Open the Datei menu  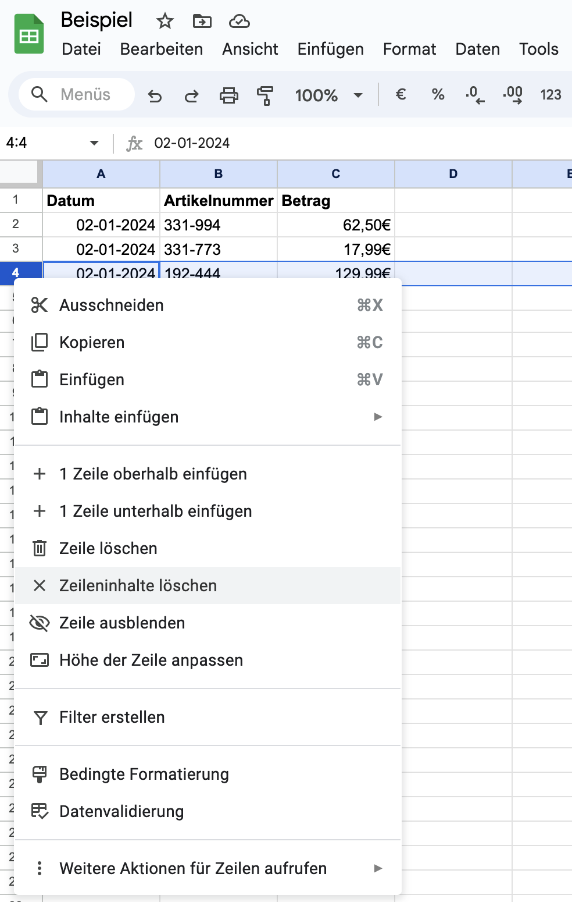[81, 49]
